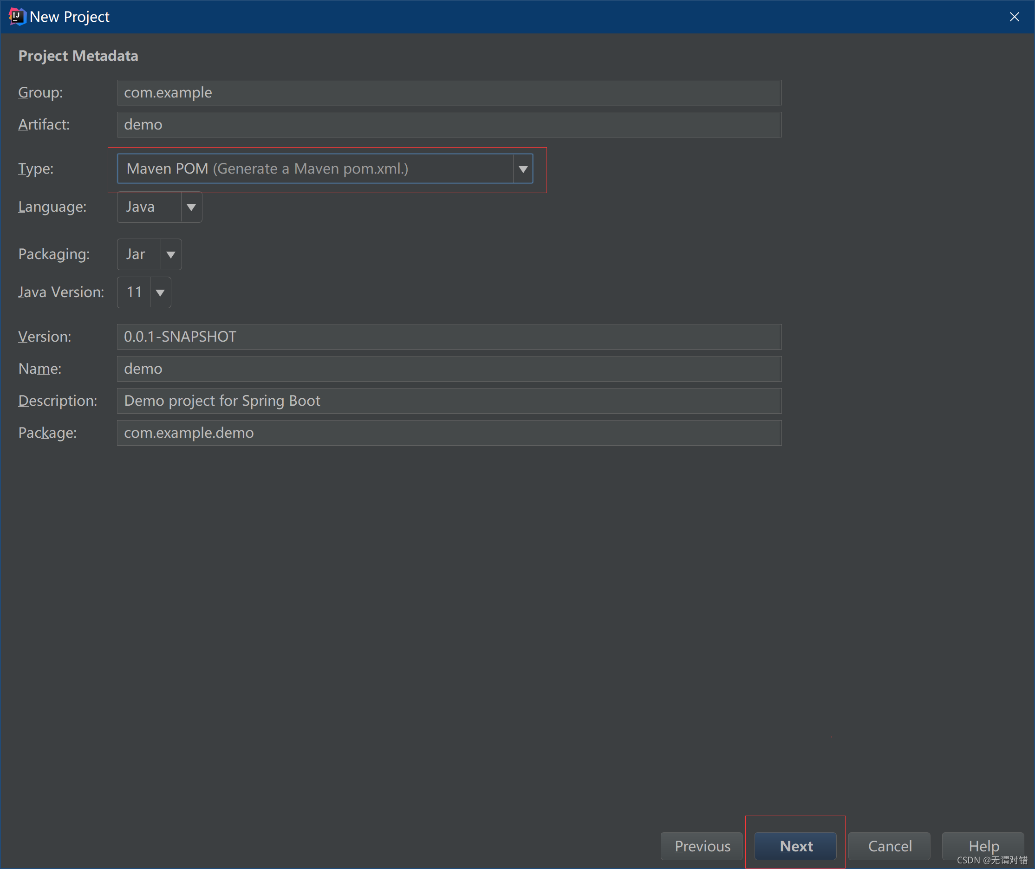This screenshot has height=869, width=1035.
Task: Click the Type label
Action: 35,169
